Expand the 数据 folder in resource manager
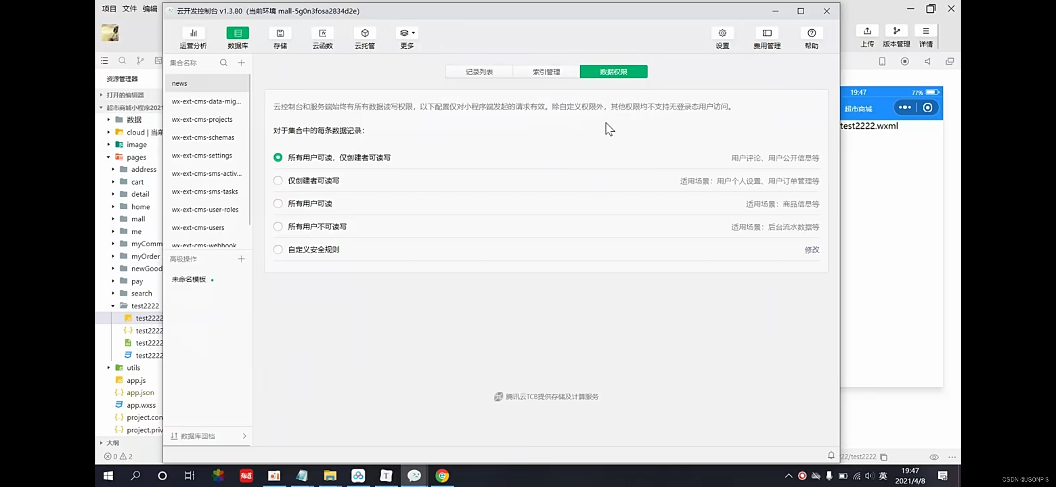The image size is (1056, 487). [x=108, y=120]
